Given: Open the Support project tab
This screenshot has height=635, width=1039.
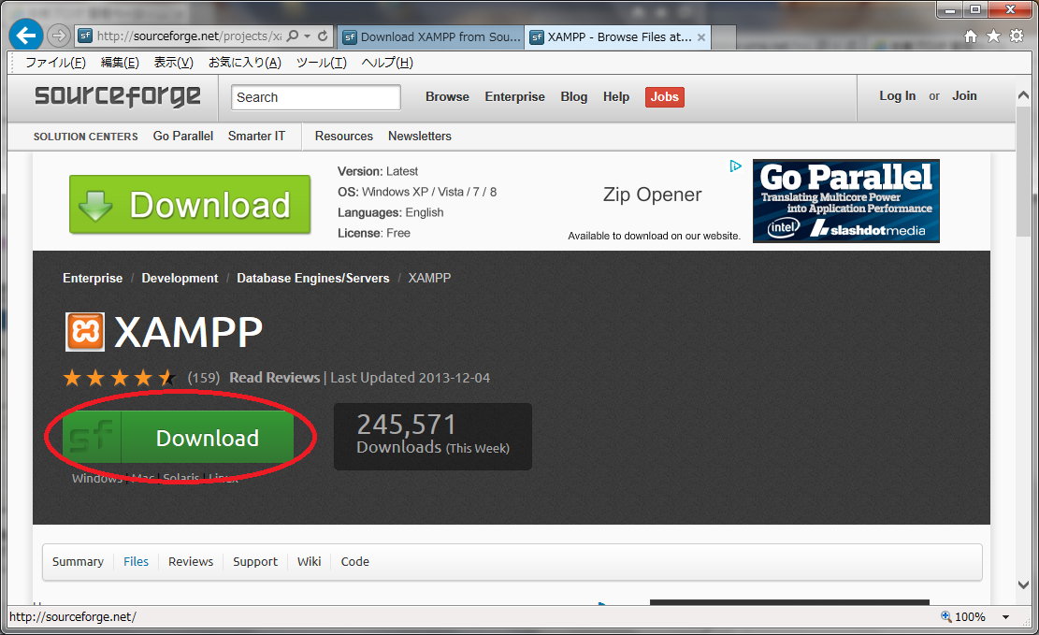Looking at the screenshot, I should [x=255, y=561].
